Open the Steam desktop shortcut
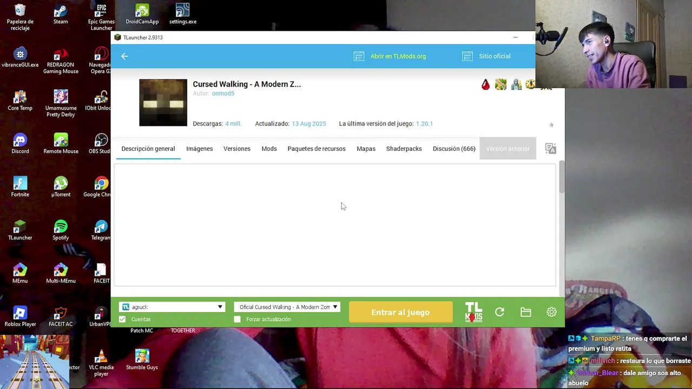692x389 pixels. 61,15
